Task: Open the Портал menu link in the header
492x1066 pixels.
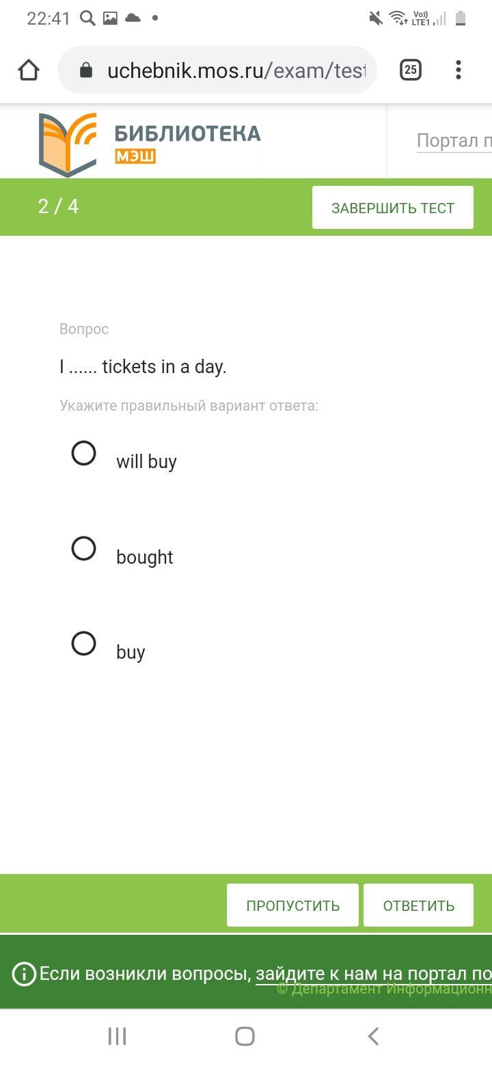Action: pos(454,141)
